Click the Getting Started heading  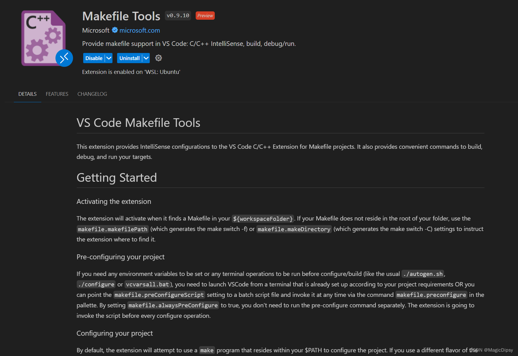116,178
